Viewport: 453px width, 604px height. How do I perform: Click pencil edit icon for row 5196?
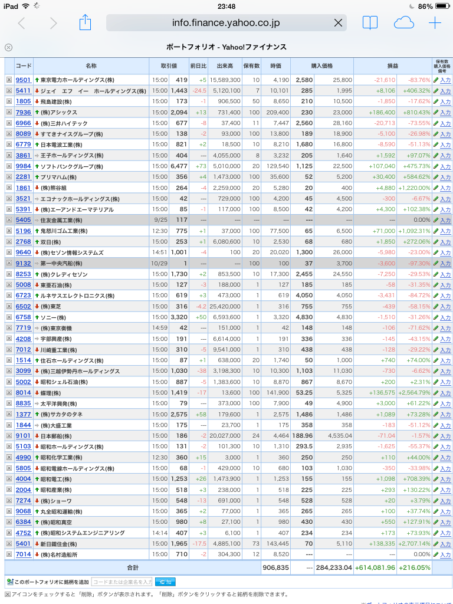(436, 231)
